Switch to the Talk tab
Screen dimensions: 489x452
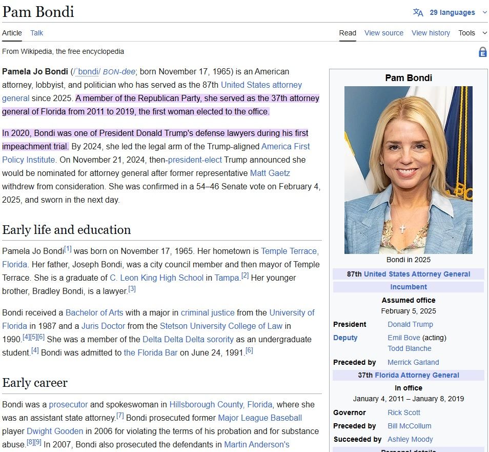click(x=36, y=33)
